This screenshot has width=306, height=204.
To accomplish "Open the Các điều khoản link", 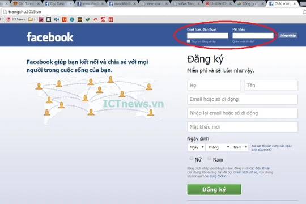I will coord(260,168).
